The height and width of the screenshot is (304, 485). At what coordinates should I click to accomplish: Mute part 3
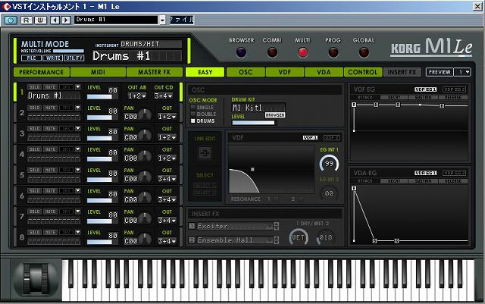(50, 128)
